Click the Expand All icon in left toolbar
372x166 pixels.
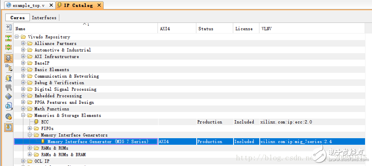click(x=8, y=47)
